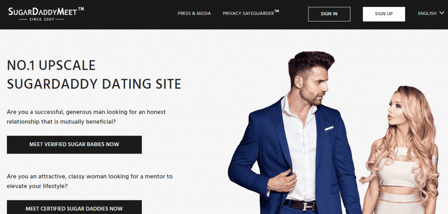
Task: Click the SugarDaddyMeet logo
Action: pos(46,14)
